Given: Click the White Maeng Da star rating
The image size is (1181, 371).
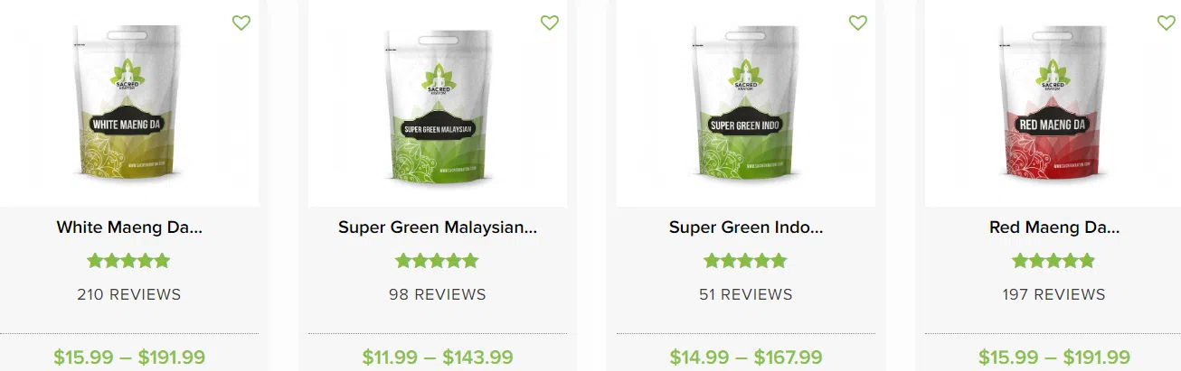Looking at the screenshot, I should 128,261.
